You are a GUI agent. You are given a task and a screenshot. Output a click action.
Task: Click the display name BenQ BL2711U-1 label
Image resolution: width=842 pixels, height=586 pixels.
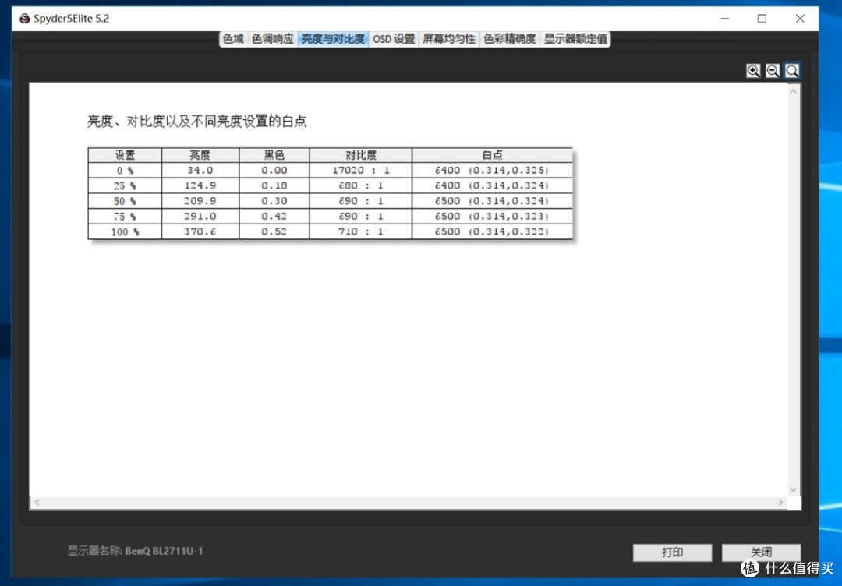pos(164,551)
